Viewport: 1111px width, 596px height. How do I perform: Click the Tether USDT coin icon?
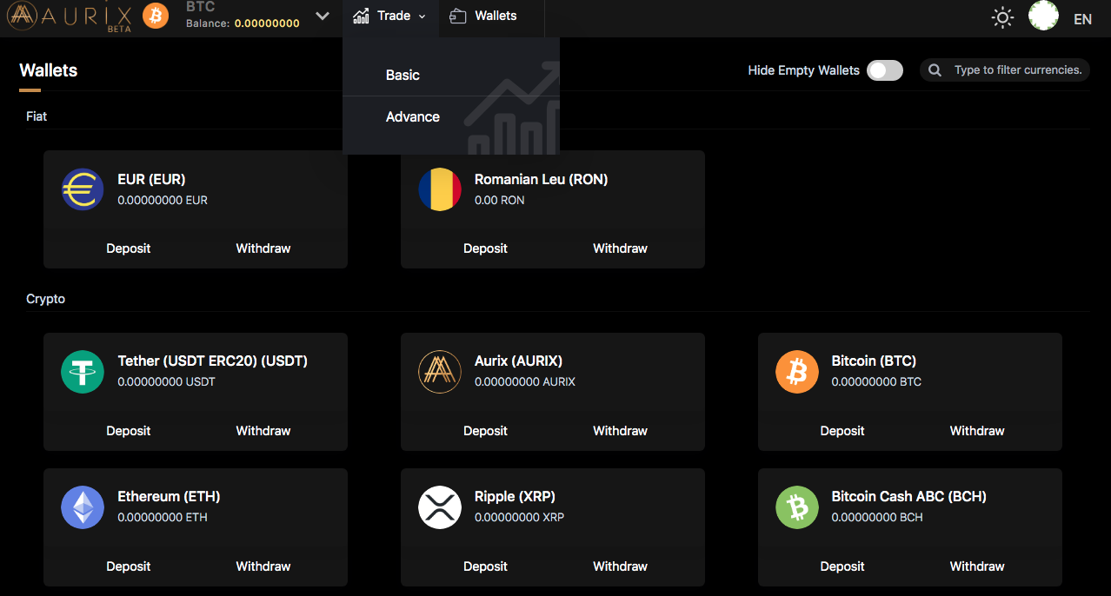[x=83, y=372]
